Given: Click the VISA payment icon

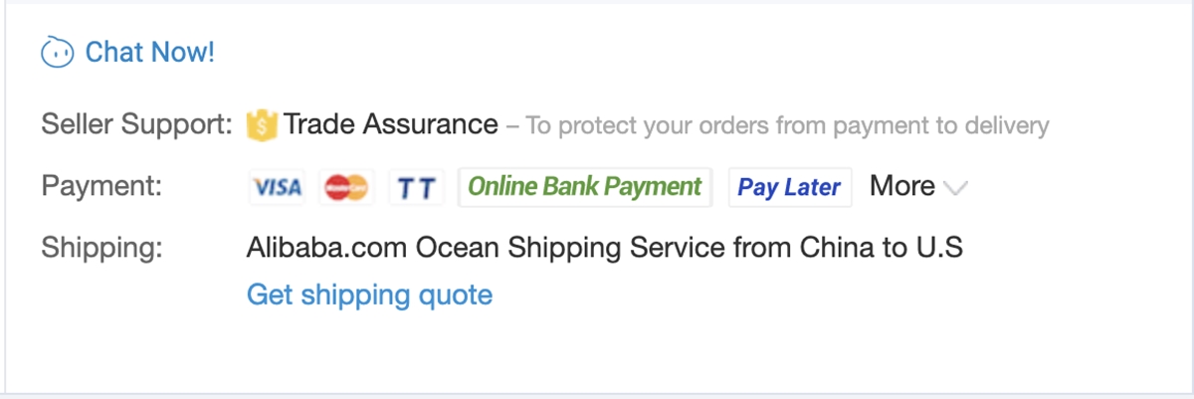Looking at the screenshot, I should click(x=278, y=187).
